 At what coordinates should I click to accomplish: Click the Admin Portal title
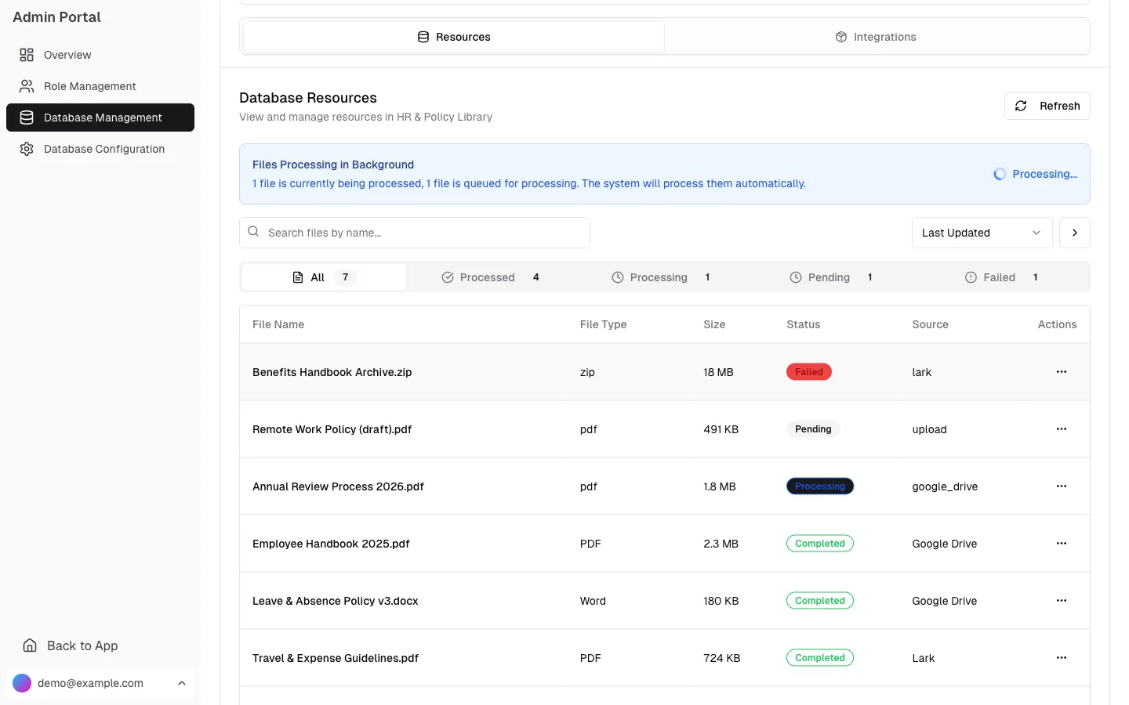coord(56,17)
